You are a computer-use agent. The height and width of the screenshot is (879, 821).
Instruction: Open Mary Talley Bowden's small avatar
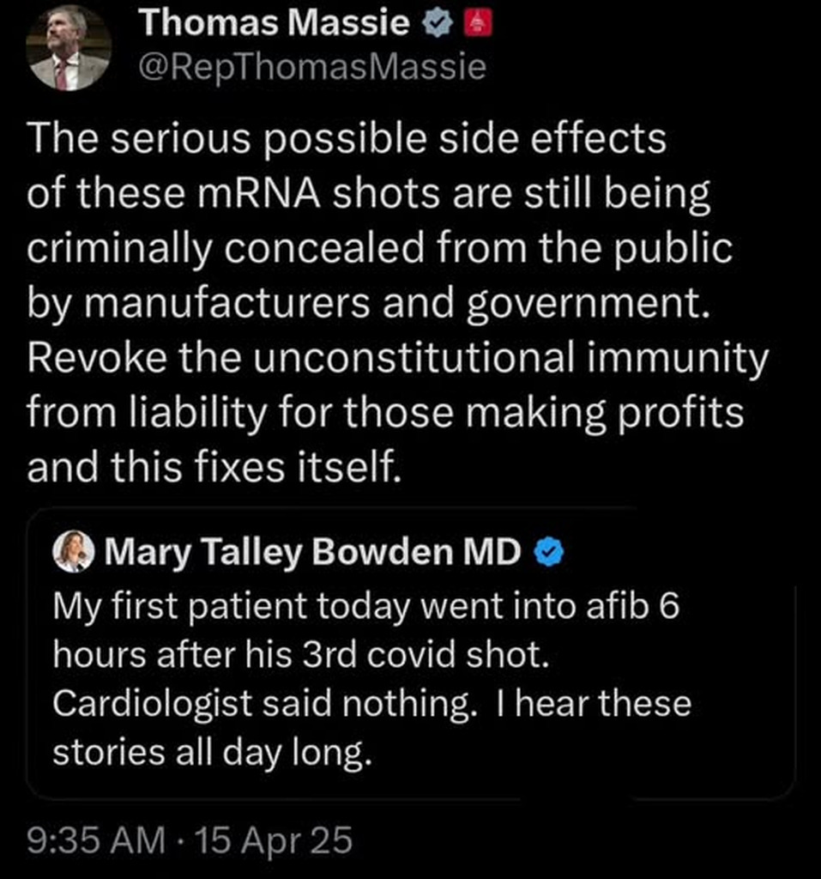[x=74, y=552]
